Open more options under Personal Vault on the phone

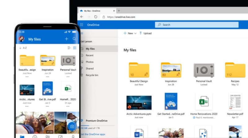coord(68,77)
